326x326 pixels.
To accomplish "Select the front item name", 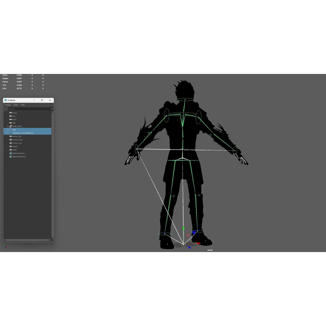I will pos(14,120).
